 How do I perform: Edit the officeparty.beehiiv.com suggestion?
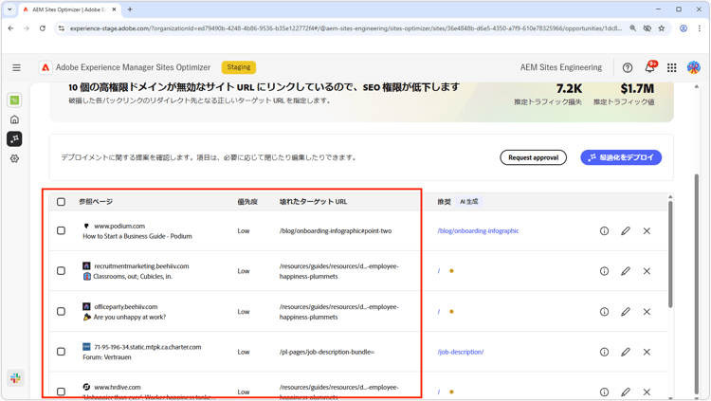tap(626, 312)
